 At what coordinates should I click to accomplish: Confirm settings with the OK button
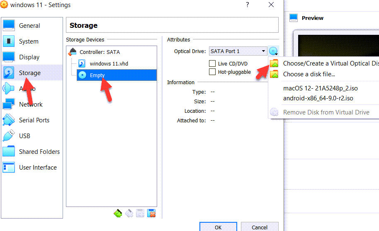coord(218,227)
